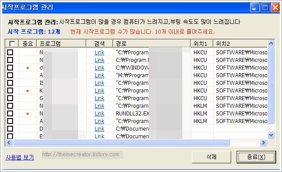Tick the select-all checkbox in the table header
The width and height of the screenshot is (282, 172).
[12, 44]
